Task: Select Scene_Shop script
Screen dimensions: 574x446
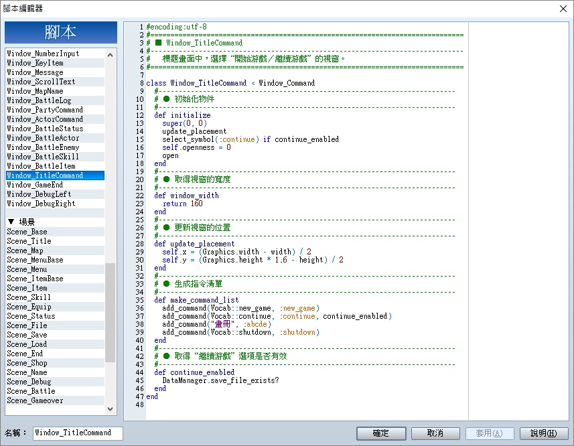Action: point(55,363)
